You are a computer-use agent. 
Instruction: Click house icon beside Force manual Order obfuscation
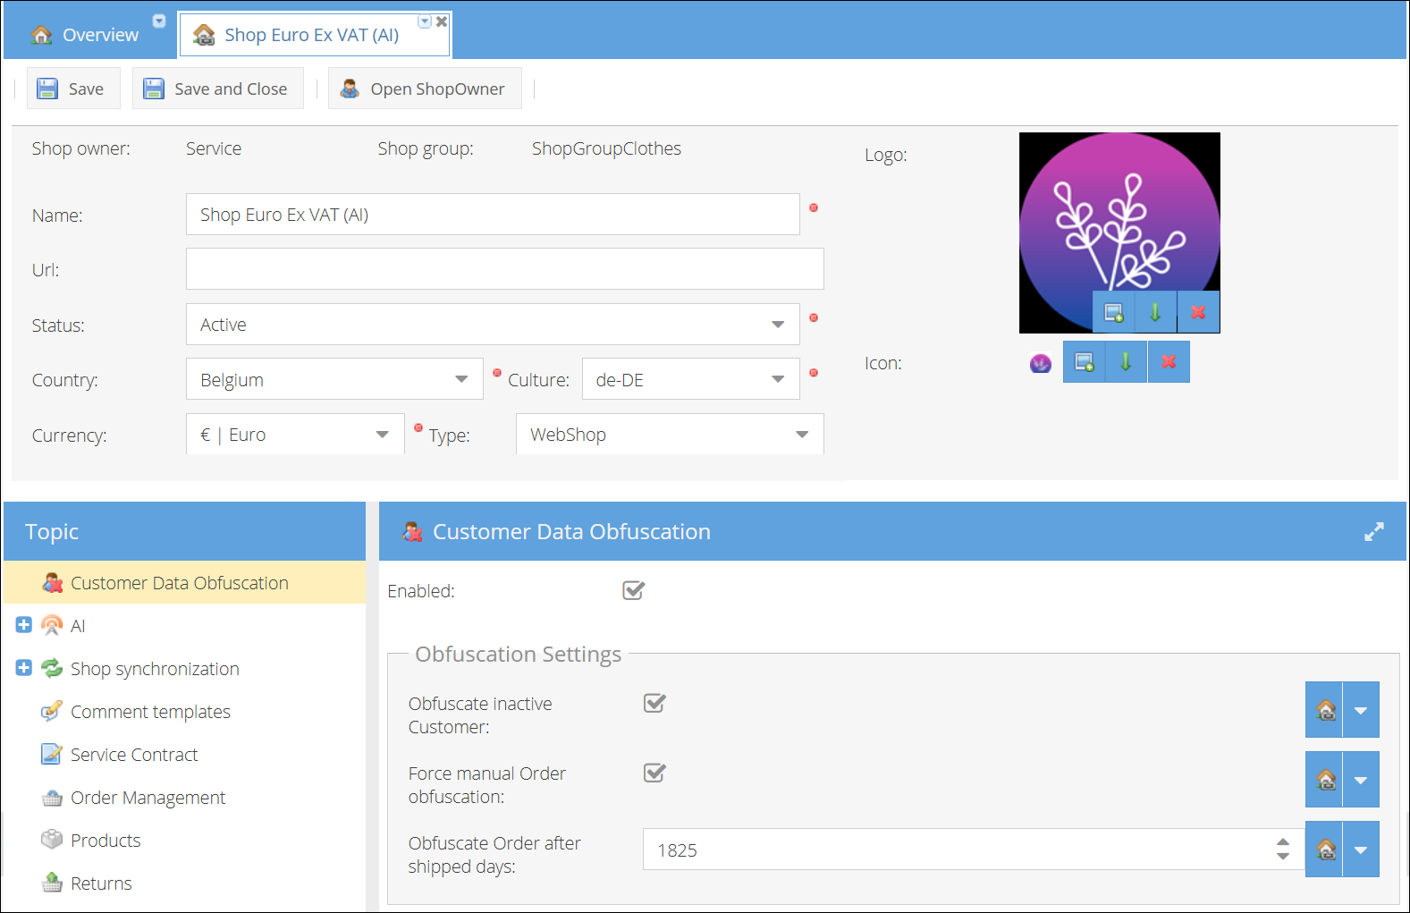(1325, 780)
